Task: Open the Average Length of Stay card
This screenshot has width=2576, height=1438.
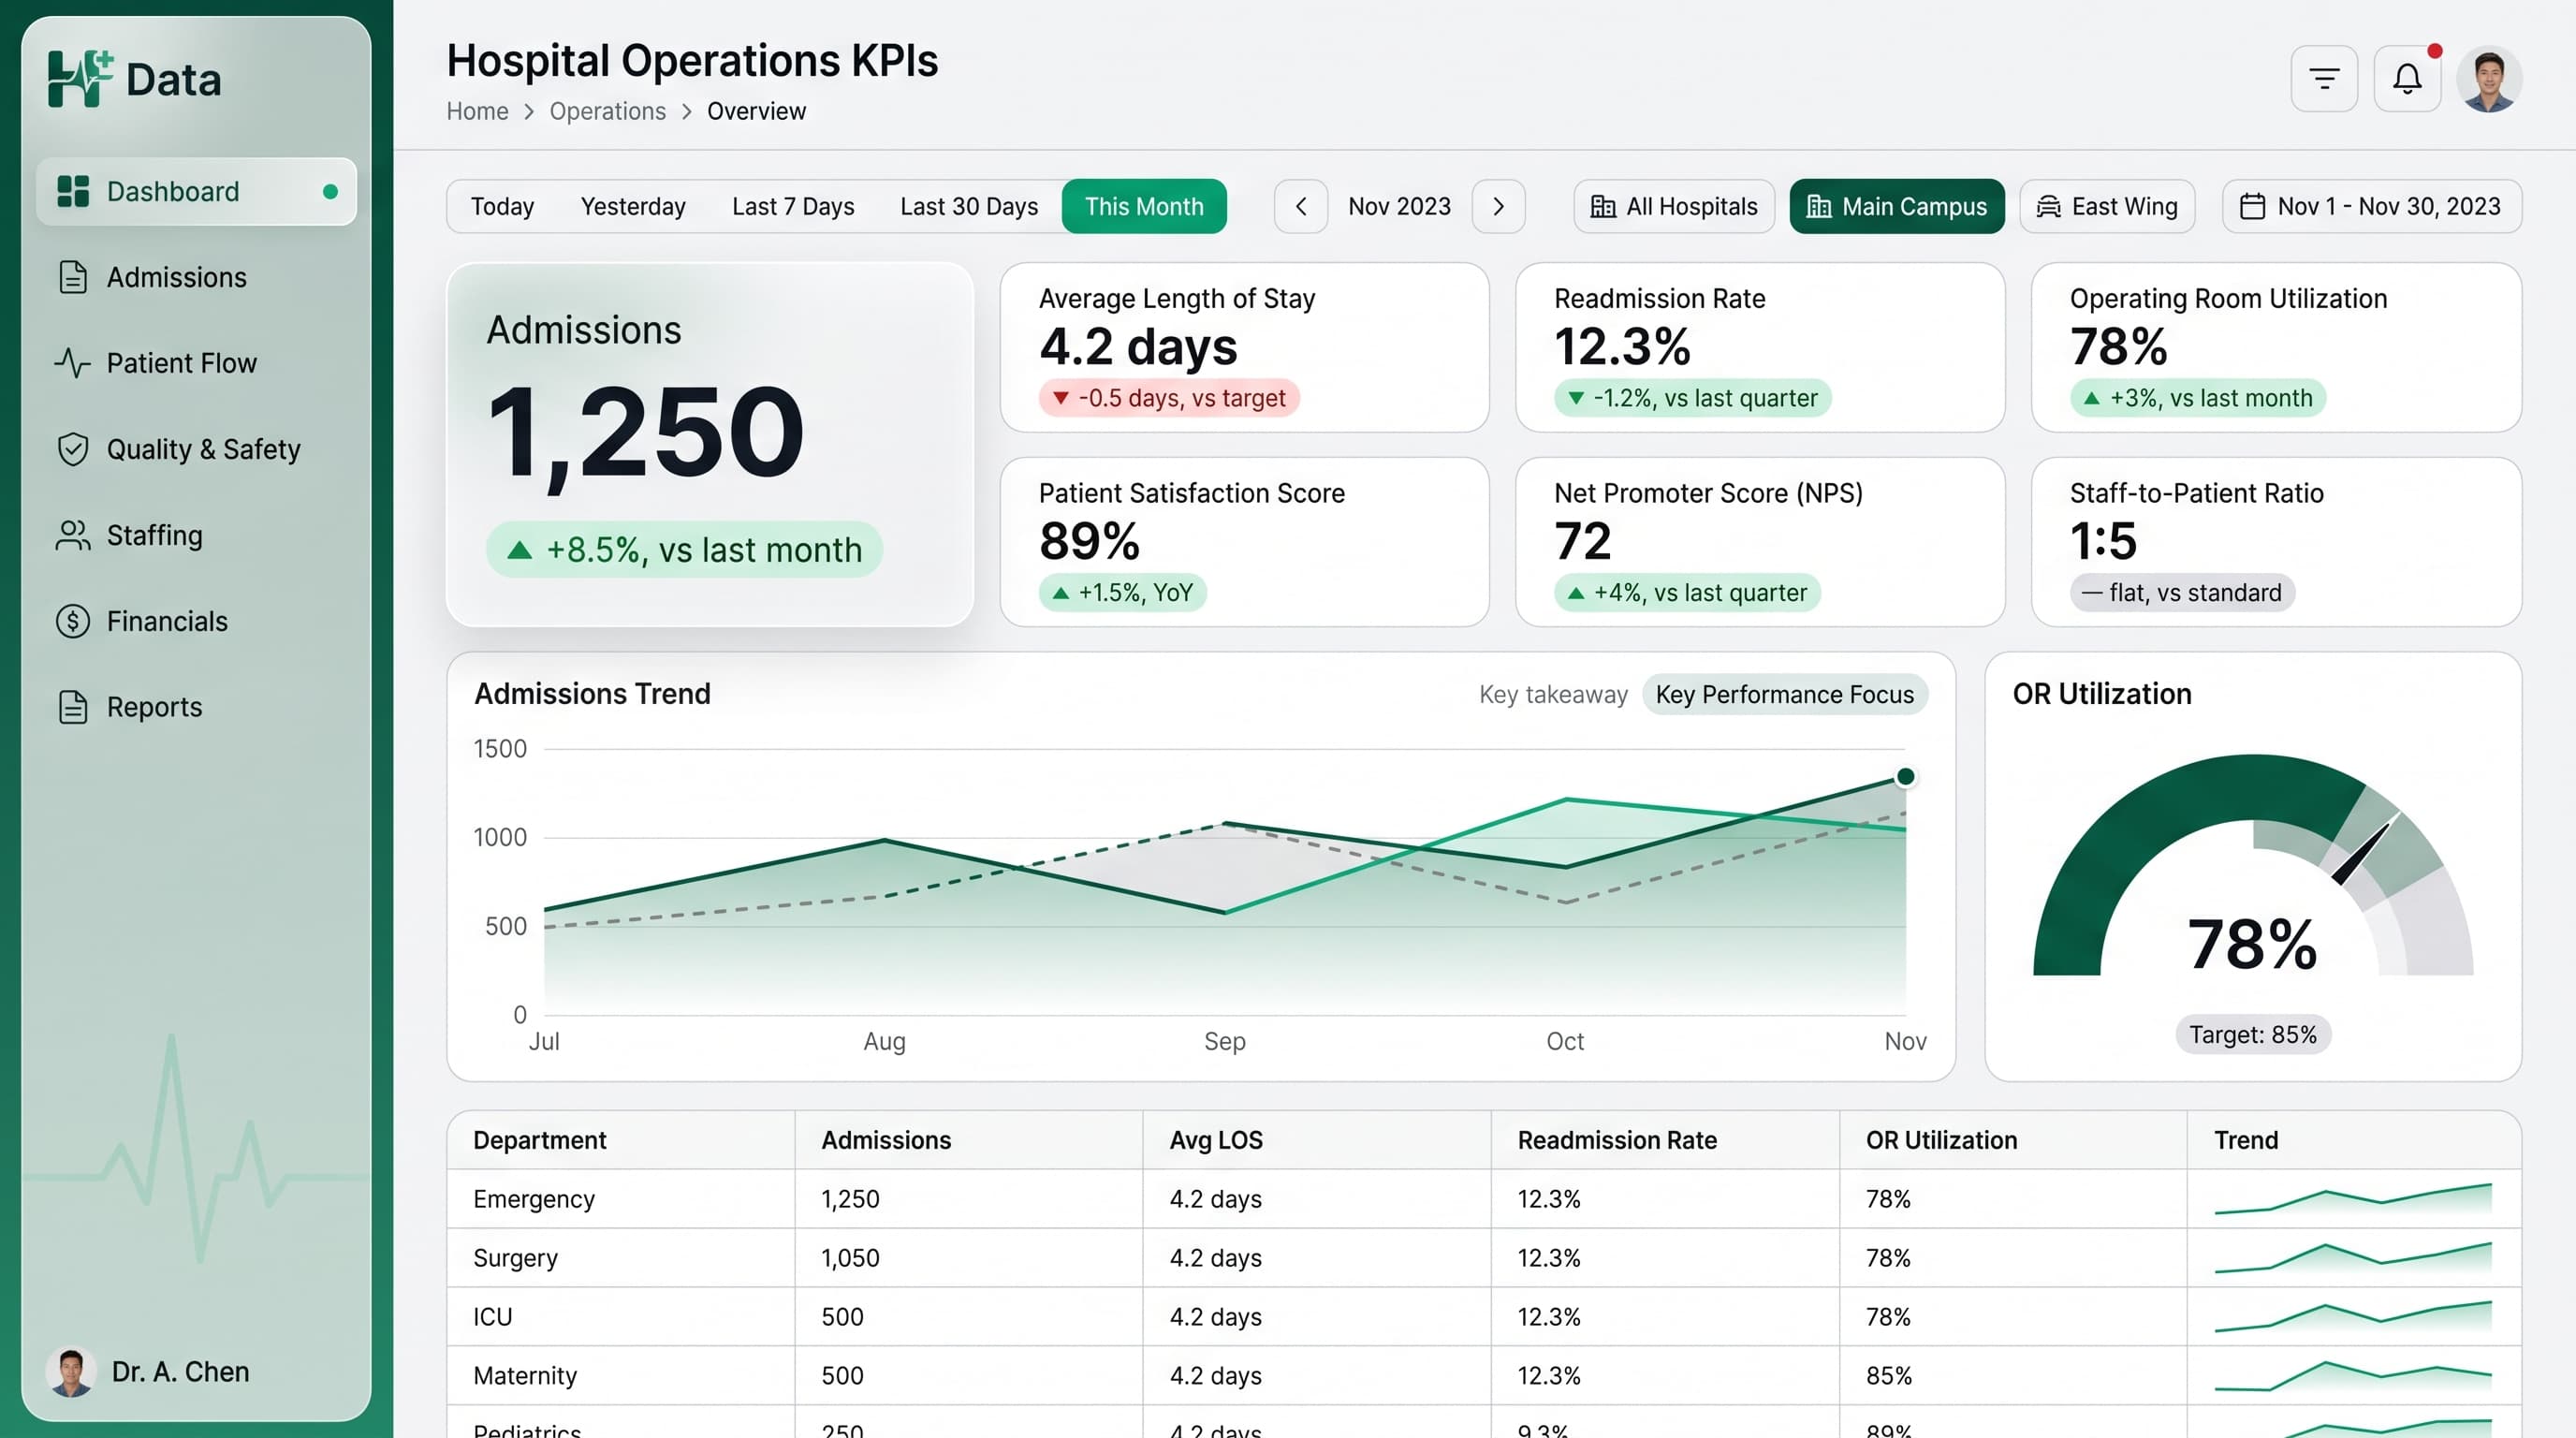Action: point(1244,347)
